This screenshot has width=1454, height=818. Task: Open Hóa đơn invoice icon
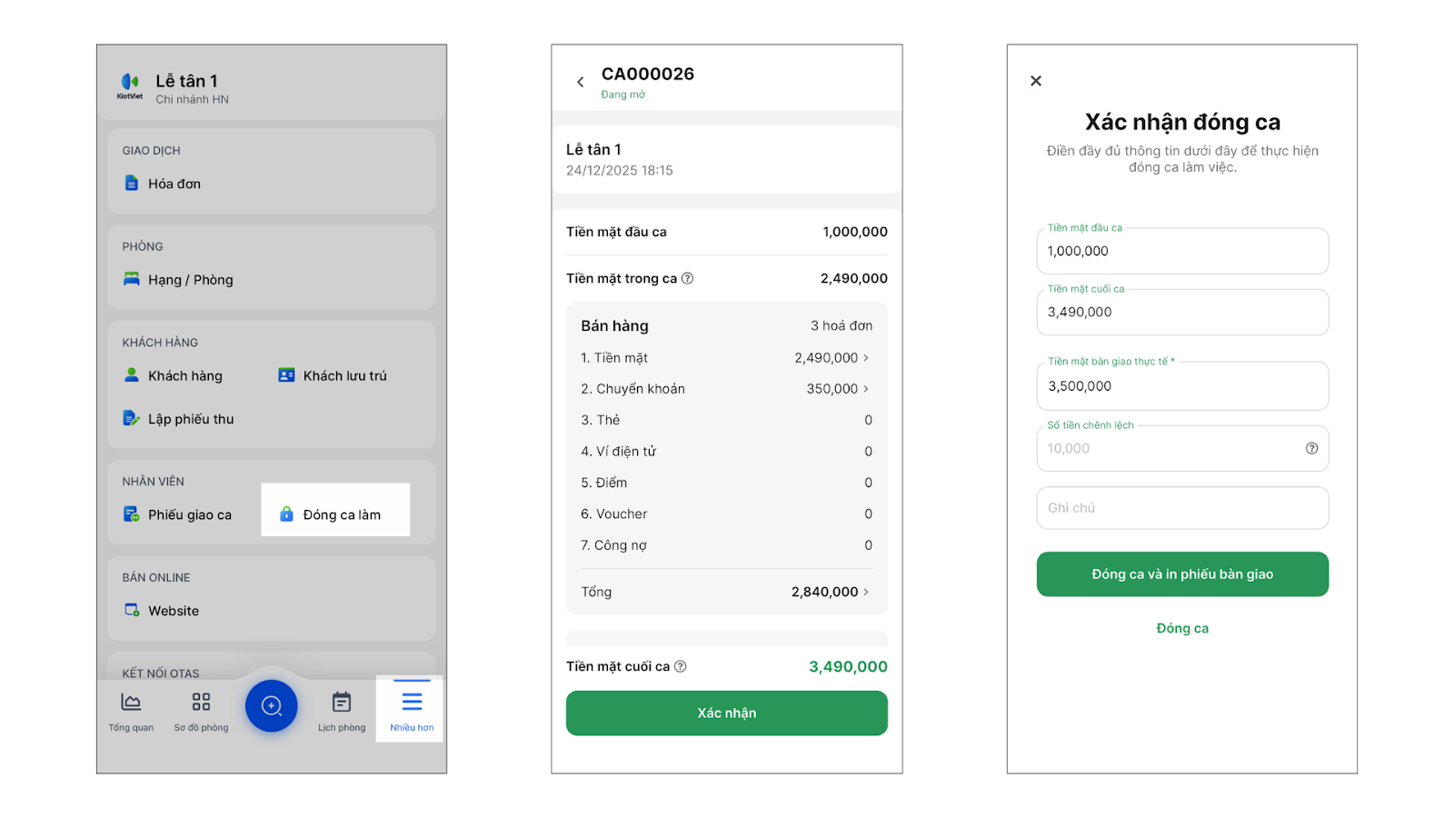point(132,184)
